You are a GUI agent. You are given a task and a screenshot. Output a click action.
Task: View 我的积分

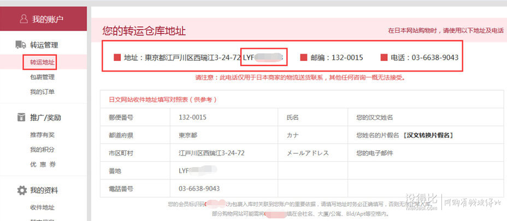click(x=42, y=149)
